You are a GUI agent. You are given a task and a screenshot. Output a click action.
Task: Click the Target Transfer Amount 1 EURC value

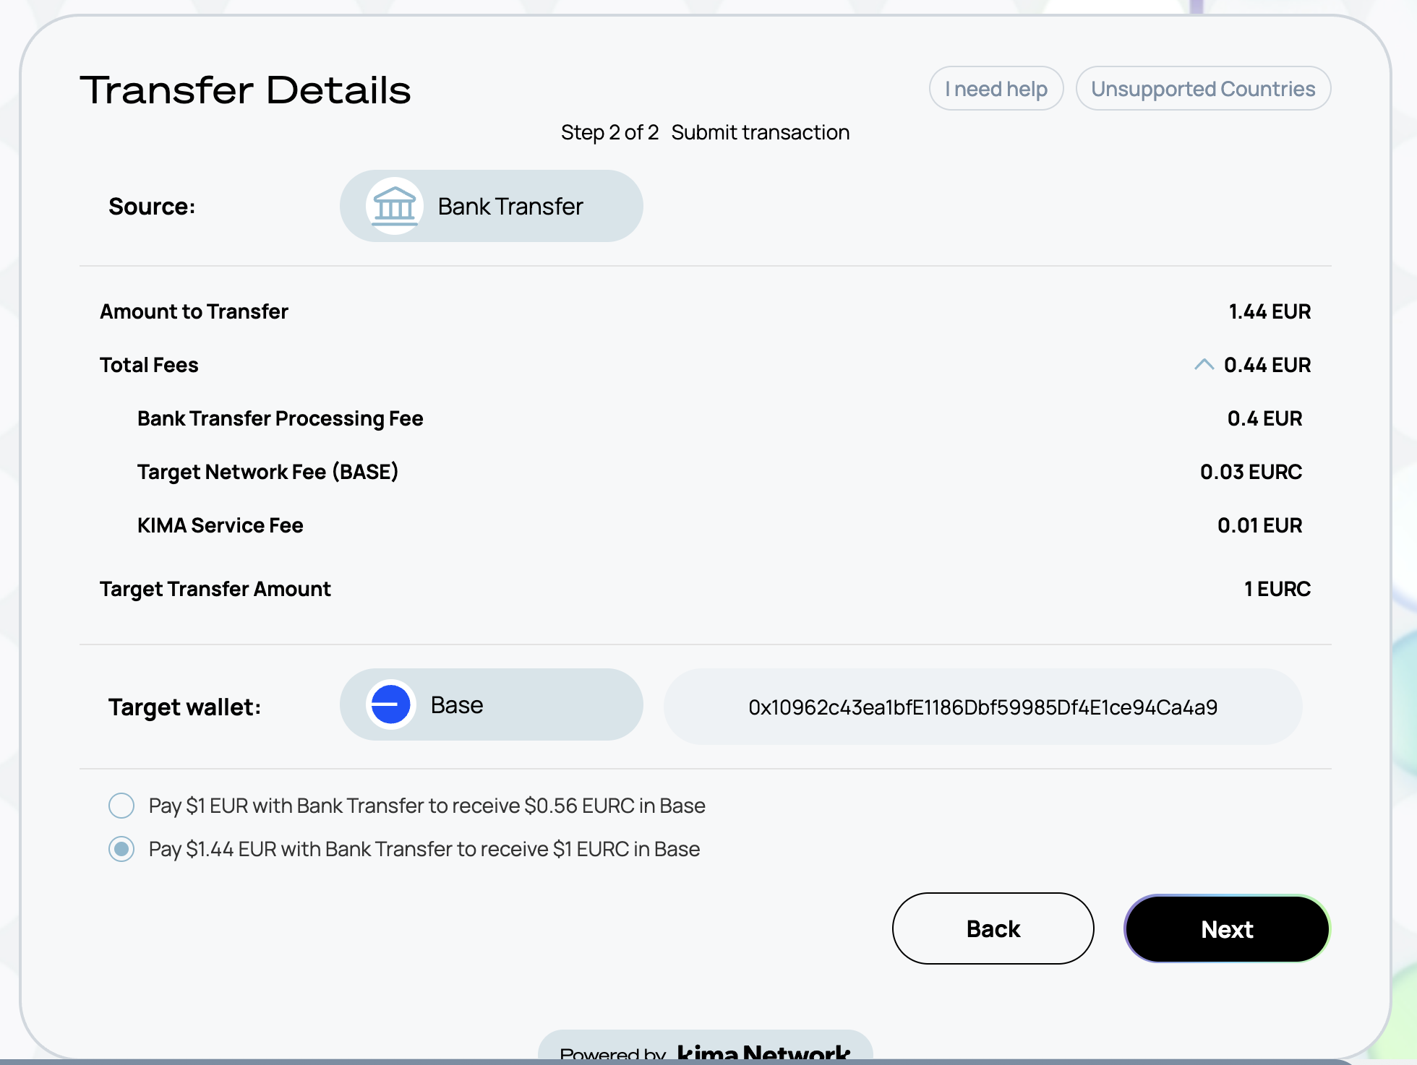click(1277, 589)
